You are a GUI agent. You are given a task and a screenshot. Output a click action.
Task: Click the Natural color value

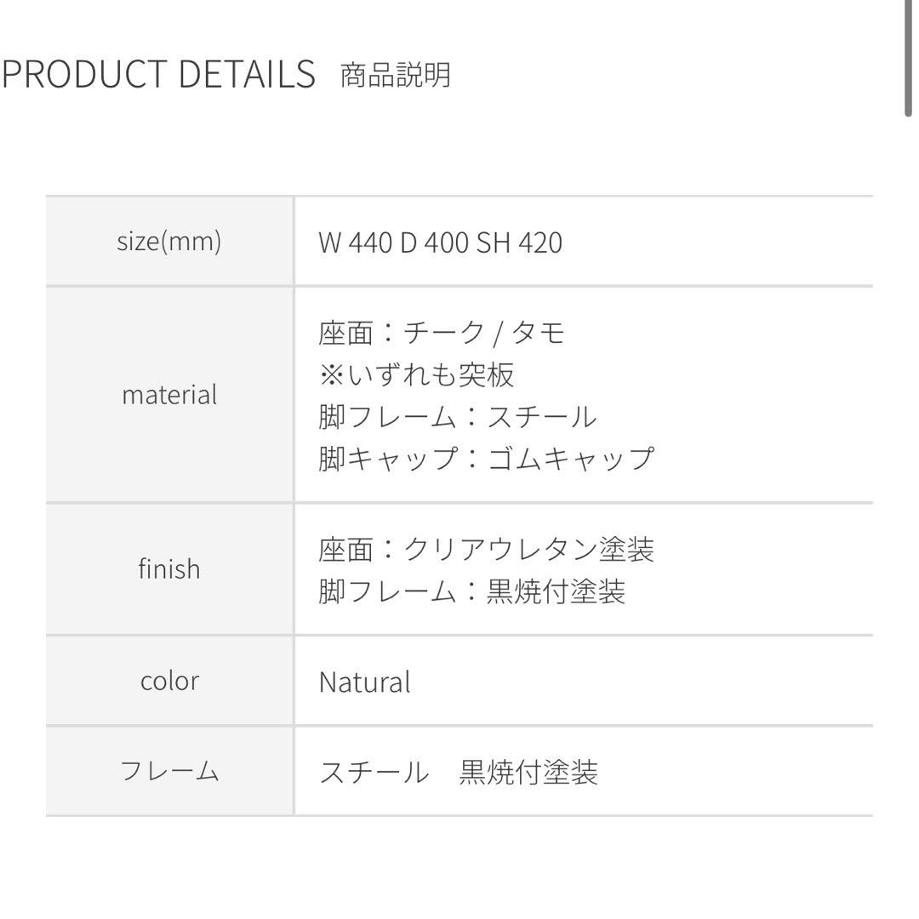[x=364, y=682]
